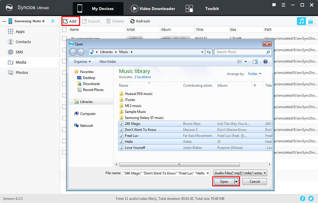Select the Freal Luv audio file
This screenshot has width=318, height=203.
[x=195, y=135]
